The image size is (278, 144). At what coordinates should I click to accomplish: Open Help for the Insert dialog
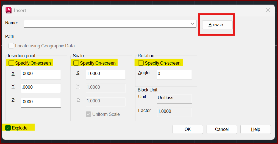[255, 129]
